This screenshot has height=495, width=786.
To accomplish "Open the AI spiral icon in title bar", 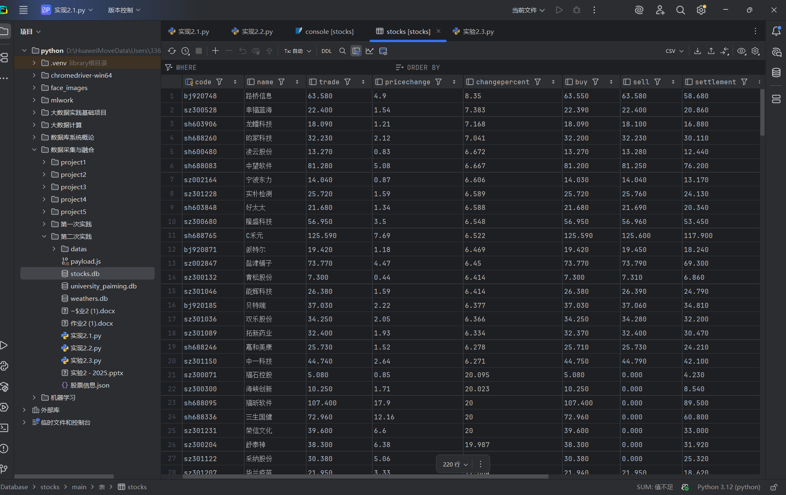I will [639, 10].
